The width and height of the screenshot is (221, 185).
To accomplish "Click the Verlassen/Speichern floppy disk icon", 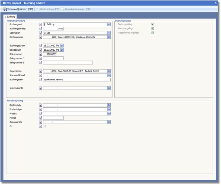I will (x=5, y=9).
